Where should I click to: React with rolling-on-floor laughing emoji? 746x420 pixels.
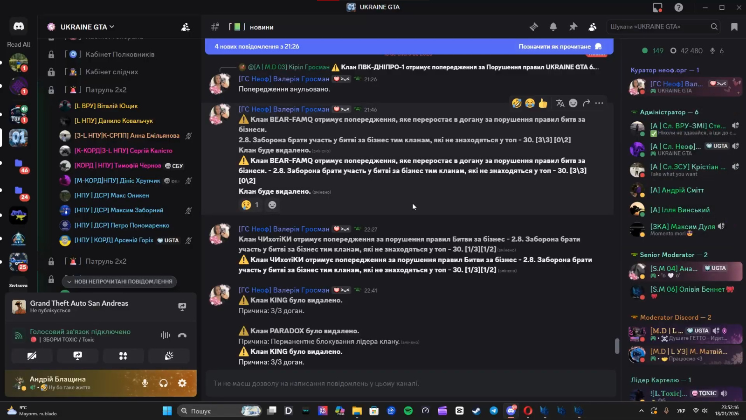[517, 103]
